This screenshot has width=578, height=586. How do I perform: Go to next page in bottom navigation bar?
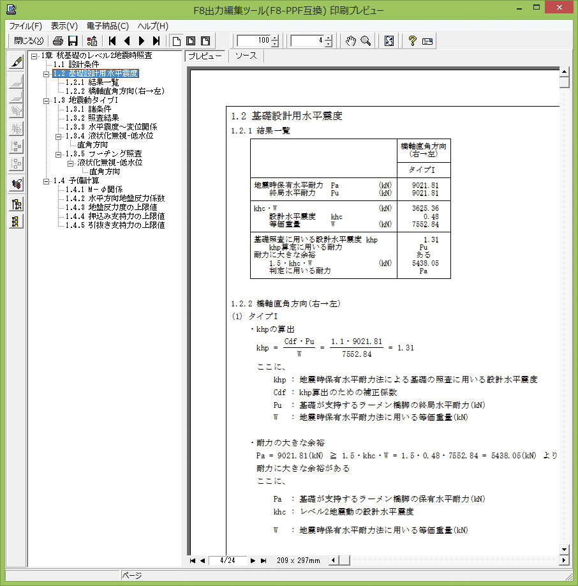click(253, 560)
